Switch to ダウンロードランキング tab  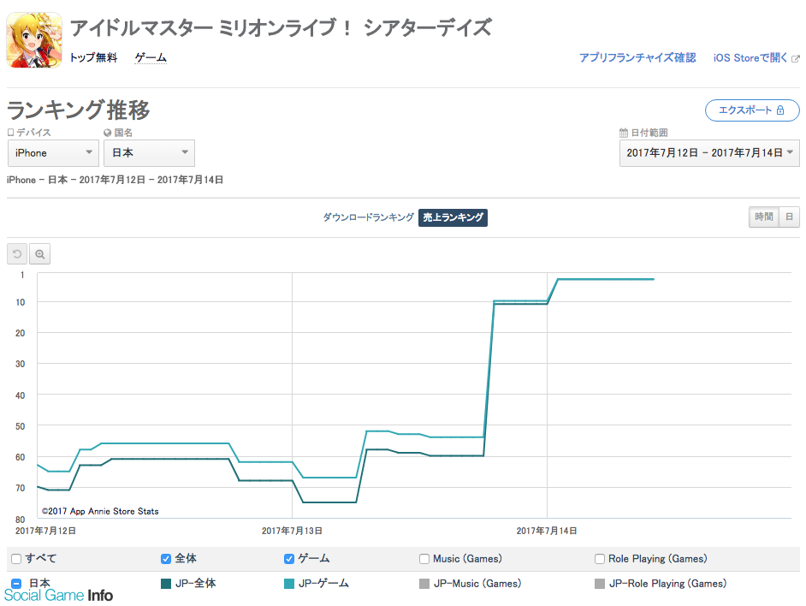(x=368, y=217)
